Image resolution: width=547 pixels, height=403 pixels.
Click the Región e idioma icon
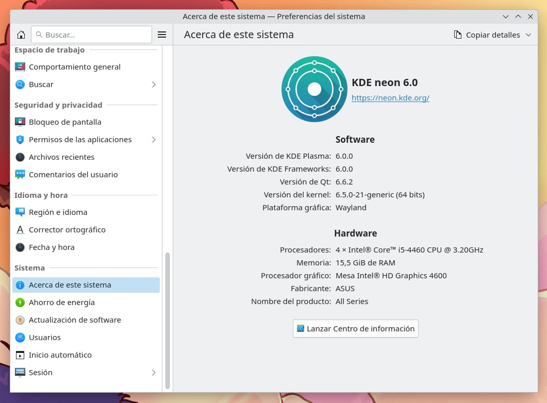pos(20,212)
